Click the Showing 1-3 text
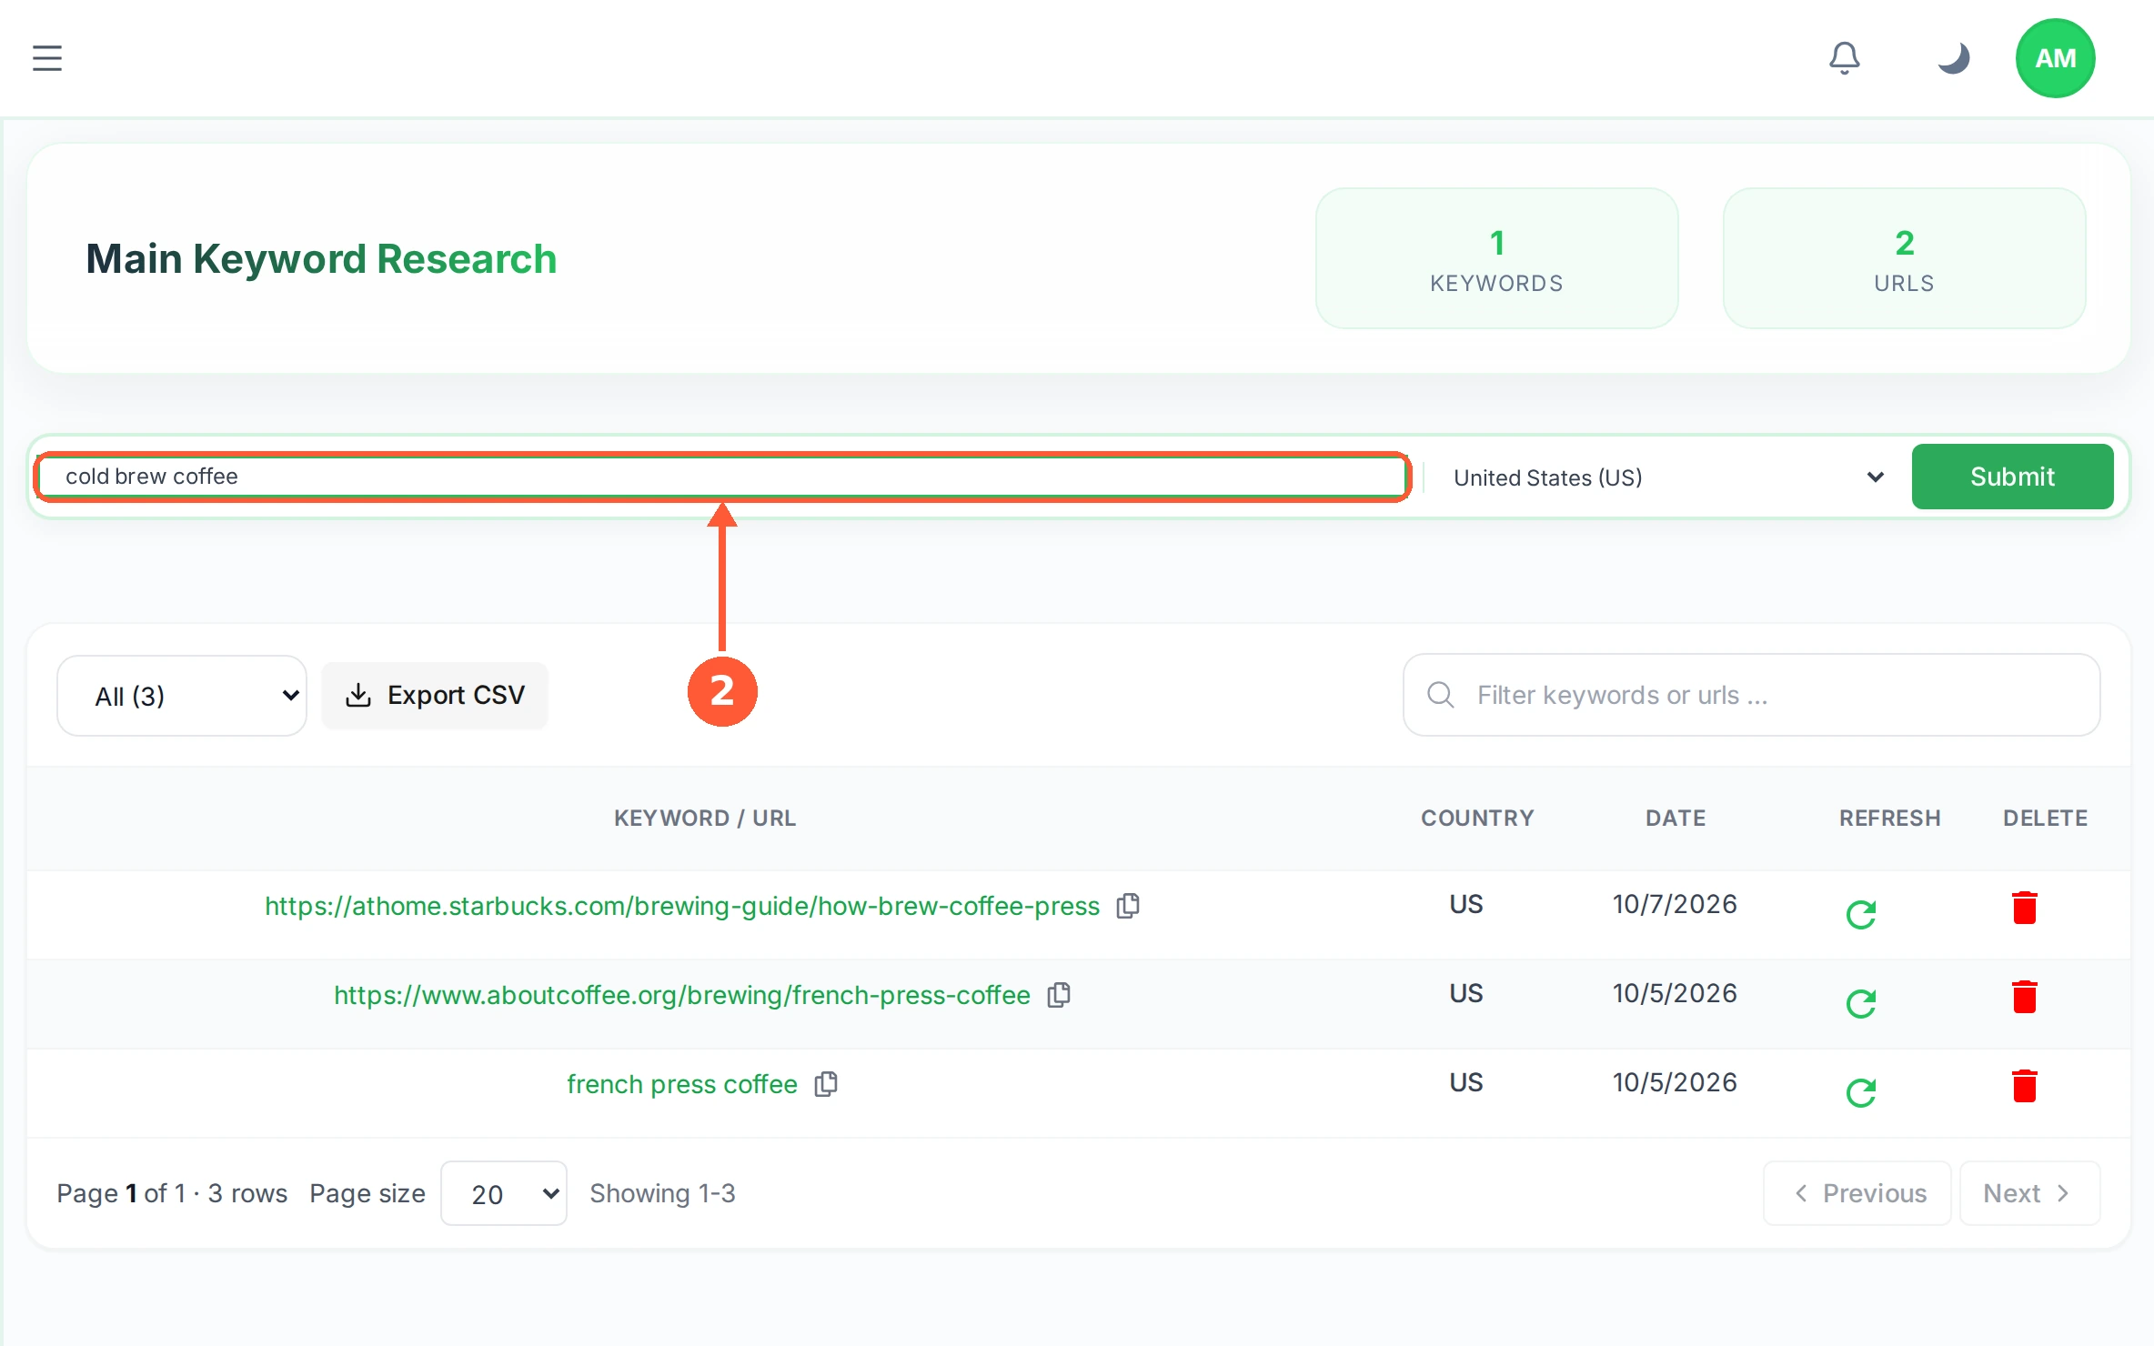This screenshot has height=1346, width=2154. pyautogui.click(x=662, y=1193)
